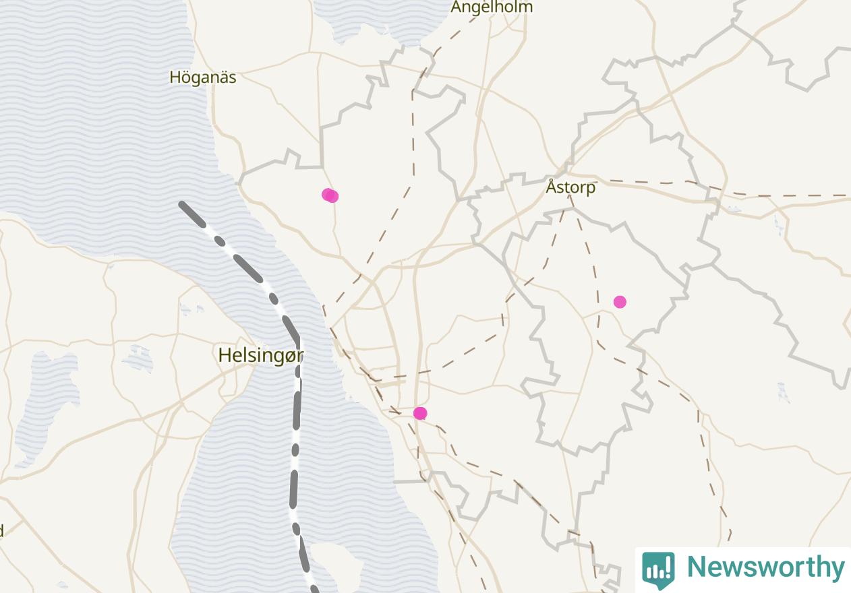The height and width of the screenshot is (593, 851).
Task: Select the Åstorp town label
Action: pos(570,187)
